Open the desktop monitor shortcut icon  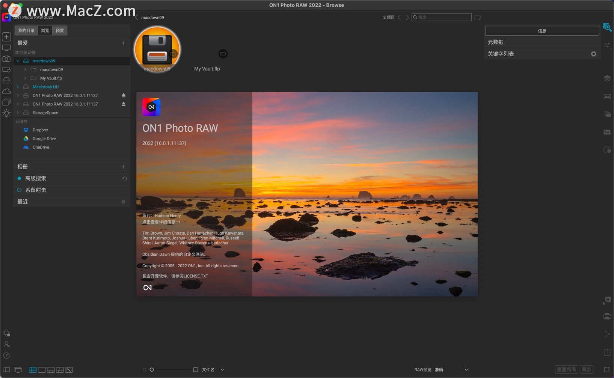pos(6,48)
